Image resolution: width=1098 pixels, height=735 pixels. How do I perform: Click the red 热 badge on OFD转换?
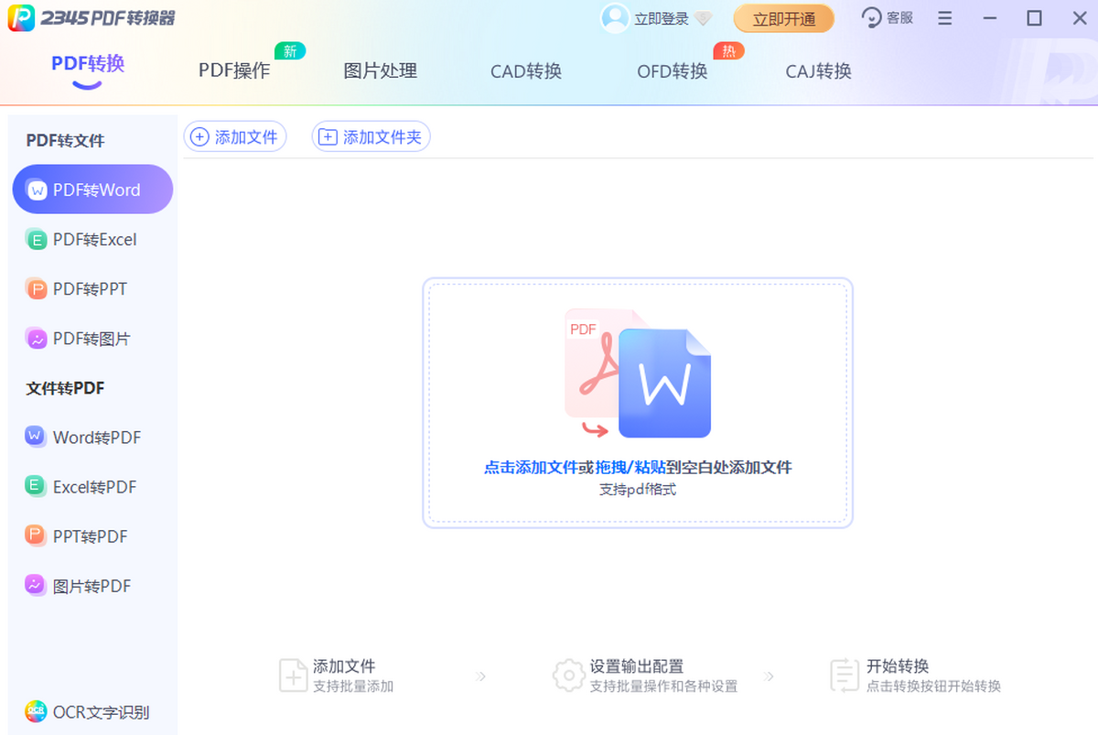point(728,51)
